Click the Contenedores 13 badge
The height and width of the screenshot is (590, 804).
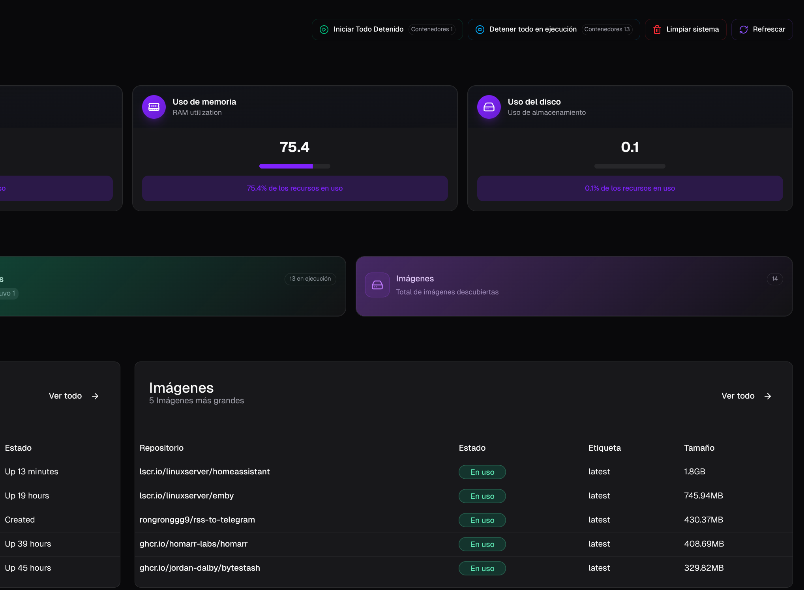pyautogui.click(x=607, y=30)
